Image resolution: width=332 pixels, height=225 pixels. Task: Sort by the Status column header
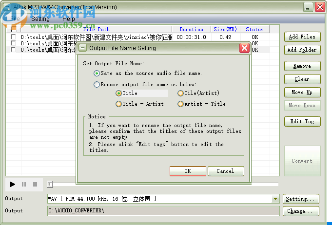tap(254, 29)
